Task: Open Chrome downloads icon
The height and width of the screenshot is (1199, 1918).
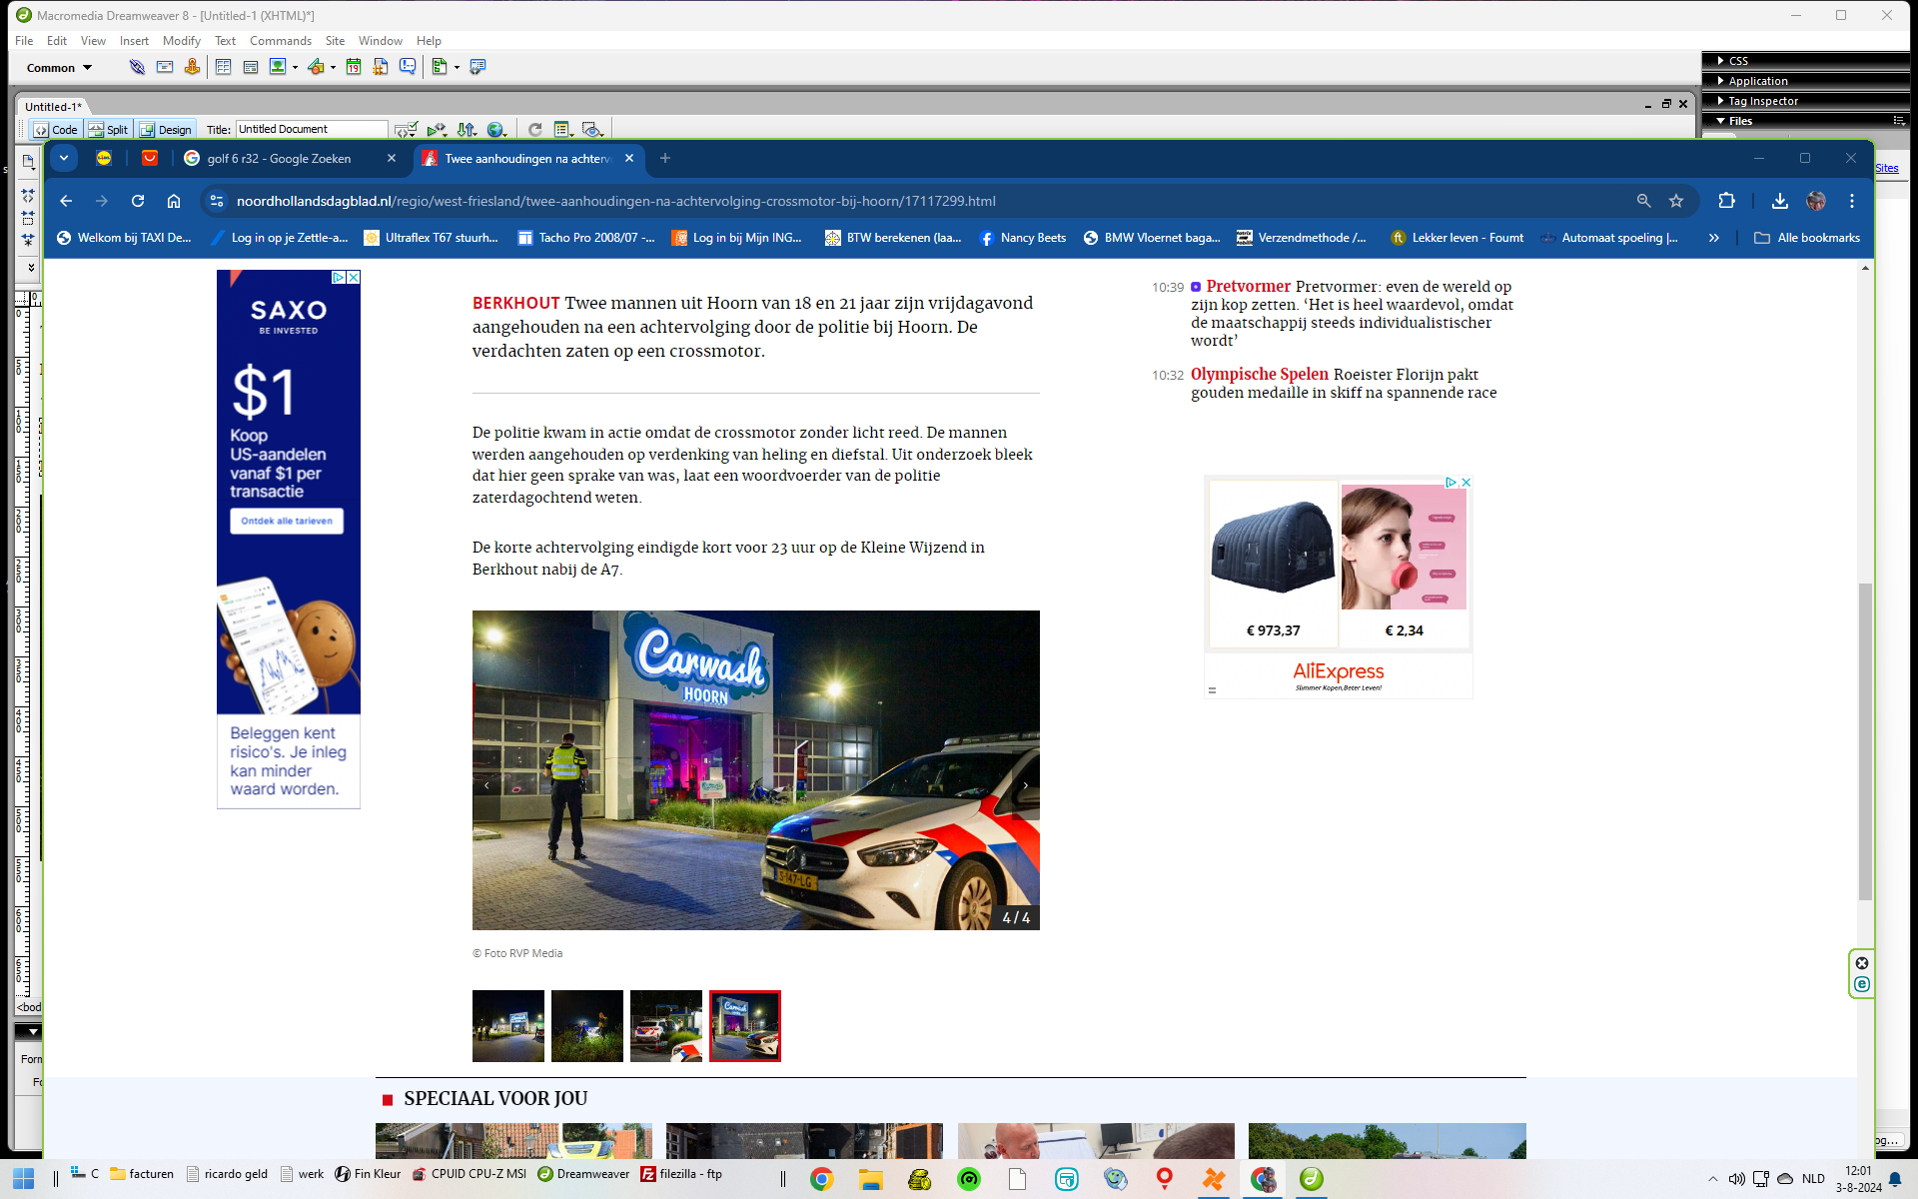Action: point(1779,201)
